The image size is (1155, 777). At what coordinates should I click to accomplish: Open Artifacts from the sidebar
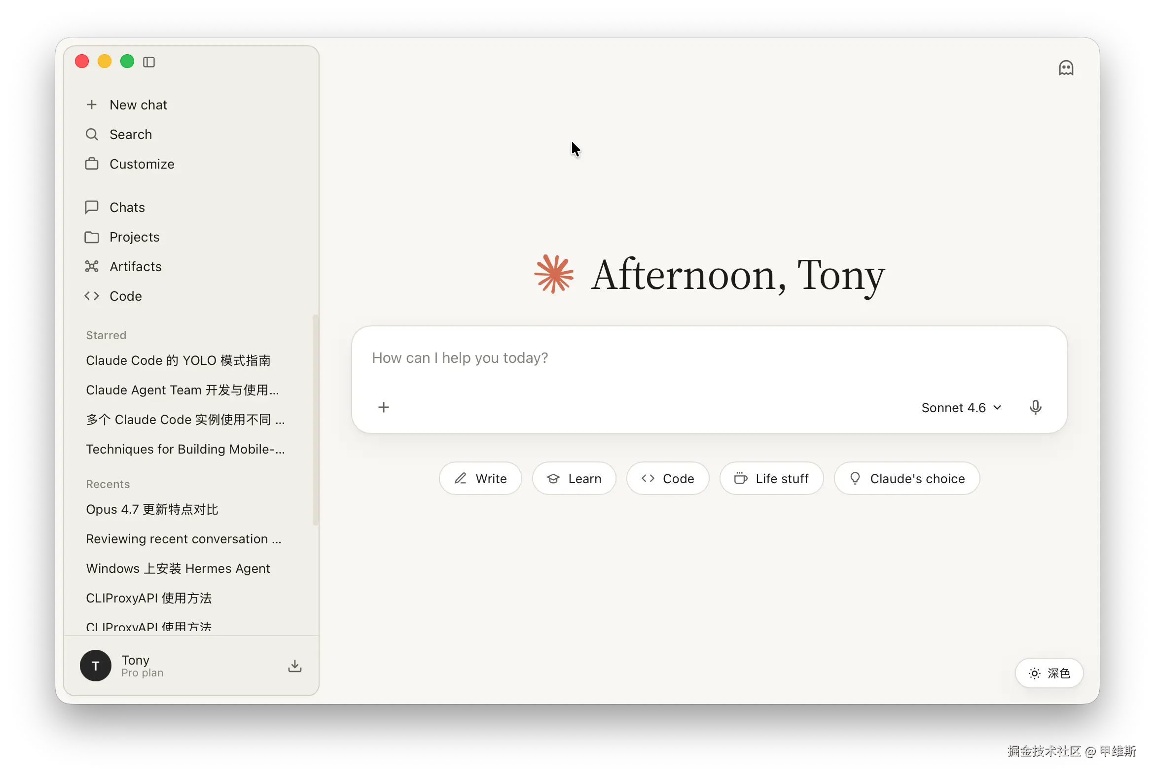(x=135, y=267)
